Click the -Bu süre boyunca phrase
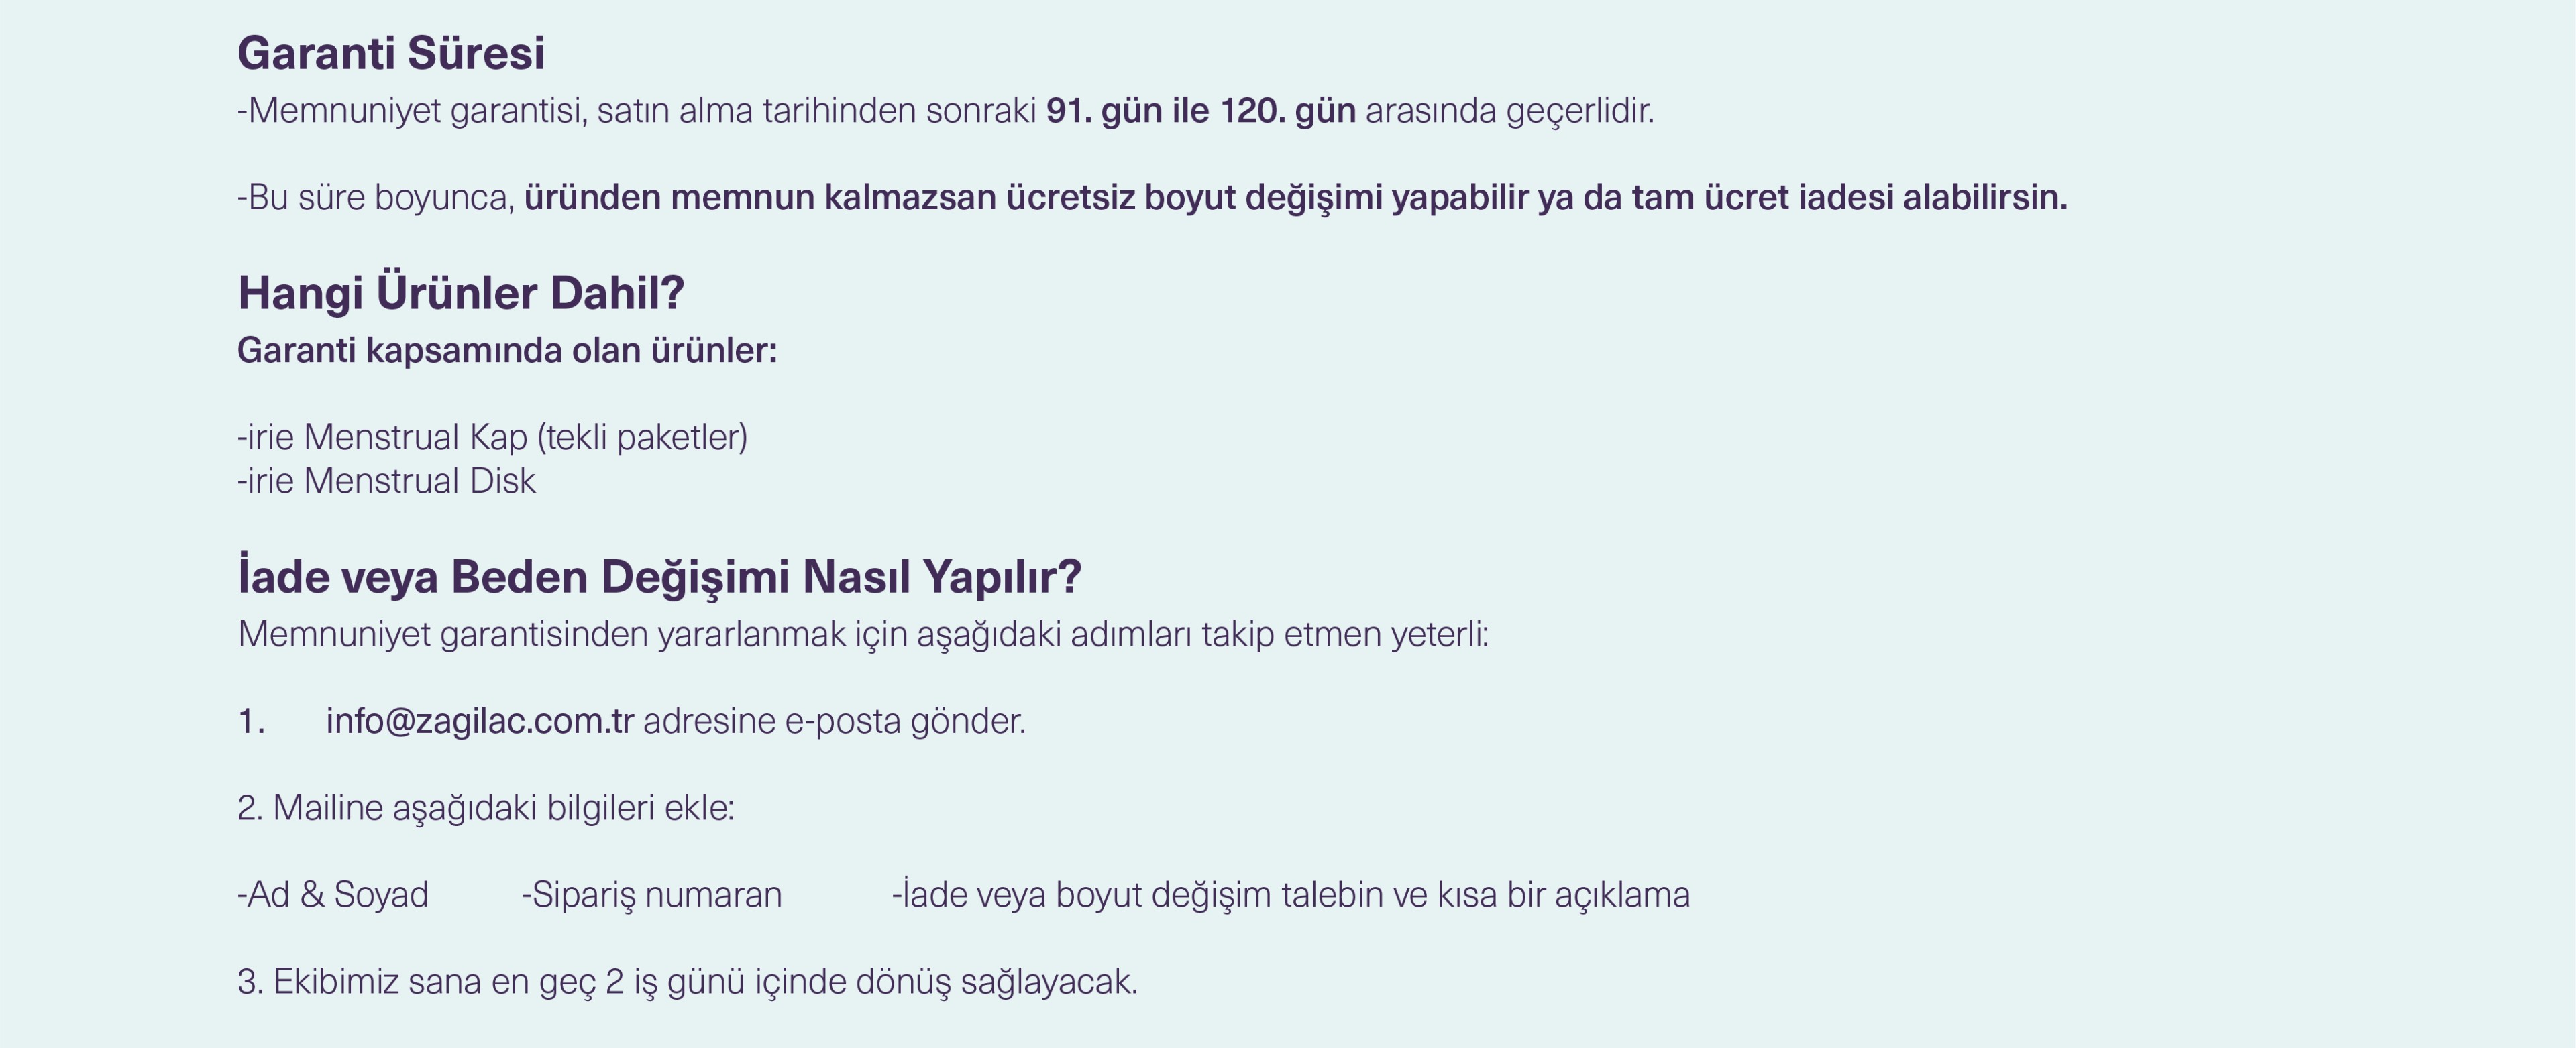Image resolution: width=2576 pixels, height=1048 pixels. [x=376, y=197]
